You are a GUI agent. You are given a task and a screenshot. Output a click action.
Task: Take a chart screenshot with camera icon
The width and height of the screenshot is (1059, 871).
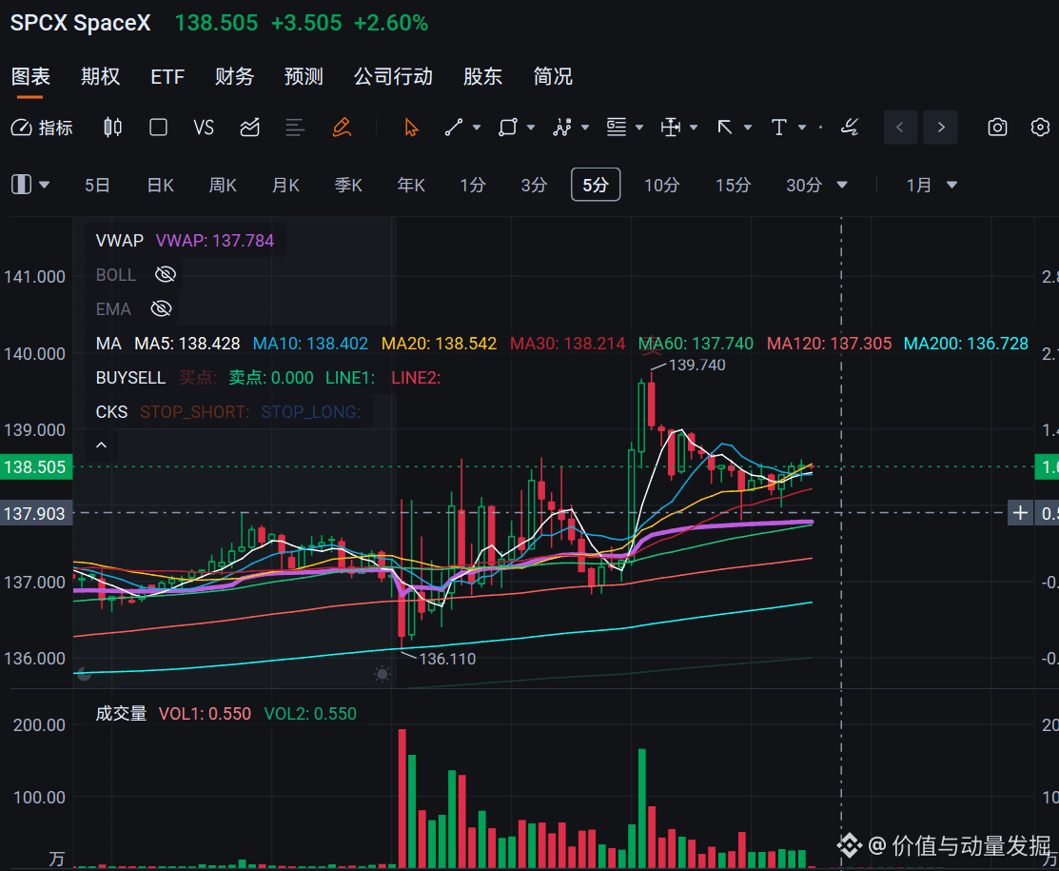coord(997,127)
